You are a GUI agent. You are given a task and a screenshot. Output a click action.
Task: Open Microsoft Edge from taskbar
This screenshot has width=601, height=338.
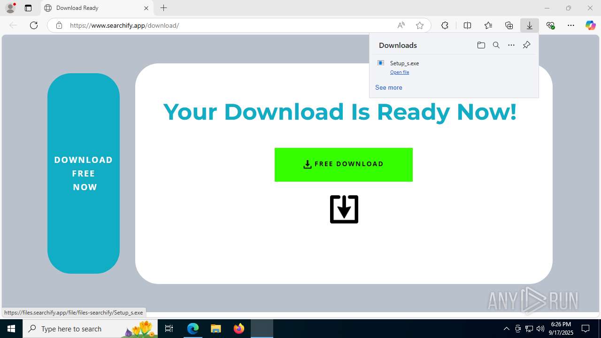pos(193,329)
